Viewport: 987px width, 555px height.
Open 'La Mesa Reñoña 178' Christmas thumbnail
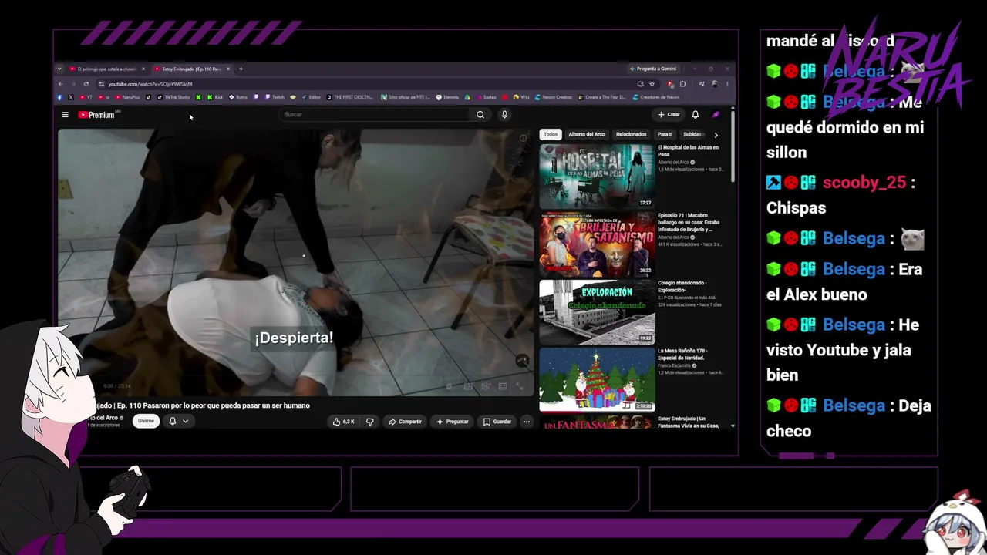coord(597,380)
